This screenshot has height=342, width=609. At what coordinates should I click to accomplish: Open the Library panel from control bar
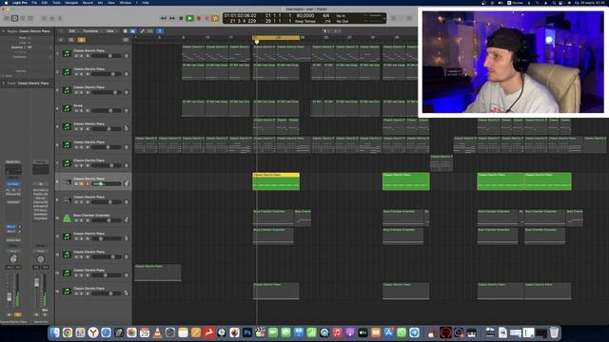coord(7,18)
